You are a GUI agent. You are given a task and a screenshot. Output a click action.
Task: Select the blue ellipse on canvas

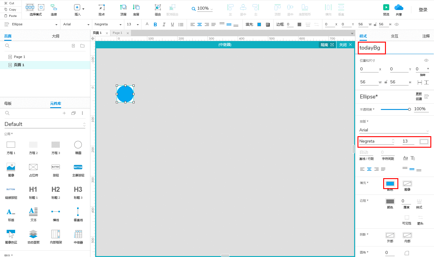[x=125, y=94]
